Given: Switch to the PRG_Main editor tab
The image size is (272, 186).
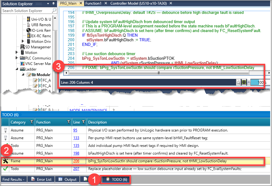Looking at the screenshot, I should click(x=68, y=3).
